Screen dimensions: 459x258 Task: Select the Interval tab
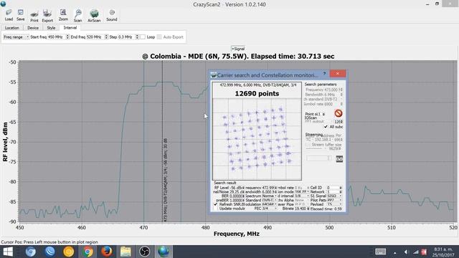click(x=70, y=28)
